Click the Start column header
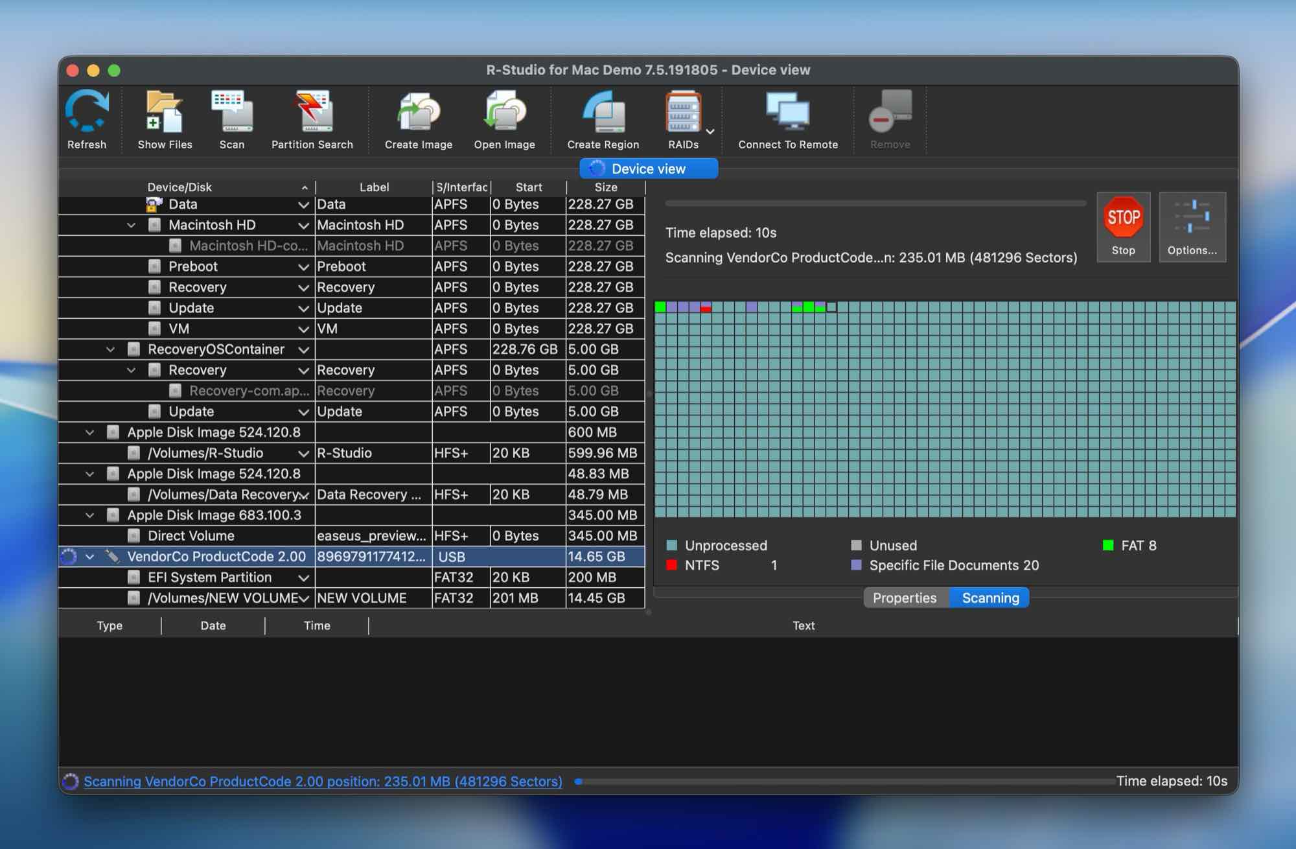This screenshot has height=849, width=1296. click(529, 187)
